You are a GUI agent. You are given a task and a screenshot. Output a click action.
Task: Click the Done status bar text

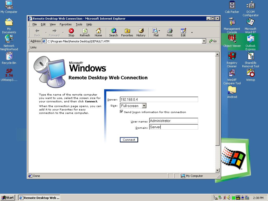(36, 176)
